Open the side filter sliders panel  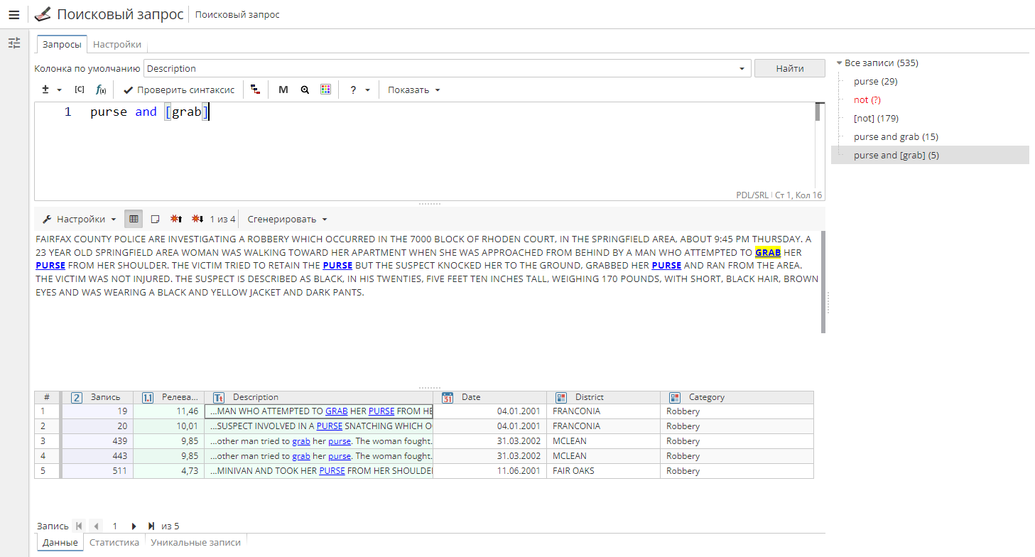point(13,43)
